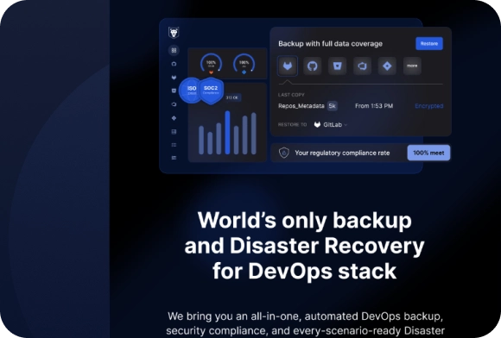Click the "Backup with full data coverage" title
Viewport: 501px width, 338px height.
pyautogui.click(x=330, y=44)
